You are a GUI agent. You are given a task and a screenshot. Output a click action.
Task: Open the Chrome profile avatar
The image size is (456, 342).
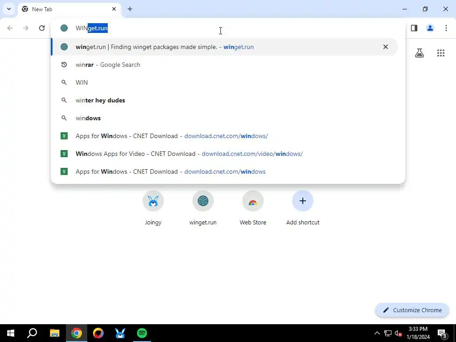(430, 28)
